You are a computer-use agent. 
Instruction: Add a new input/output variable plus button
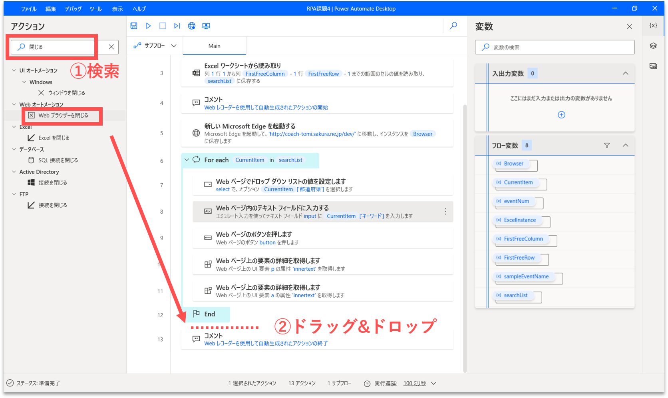pyautogui.click(x=561, y=115)
